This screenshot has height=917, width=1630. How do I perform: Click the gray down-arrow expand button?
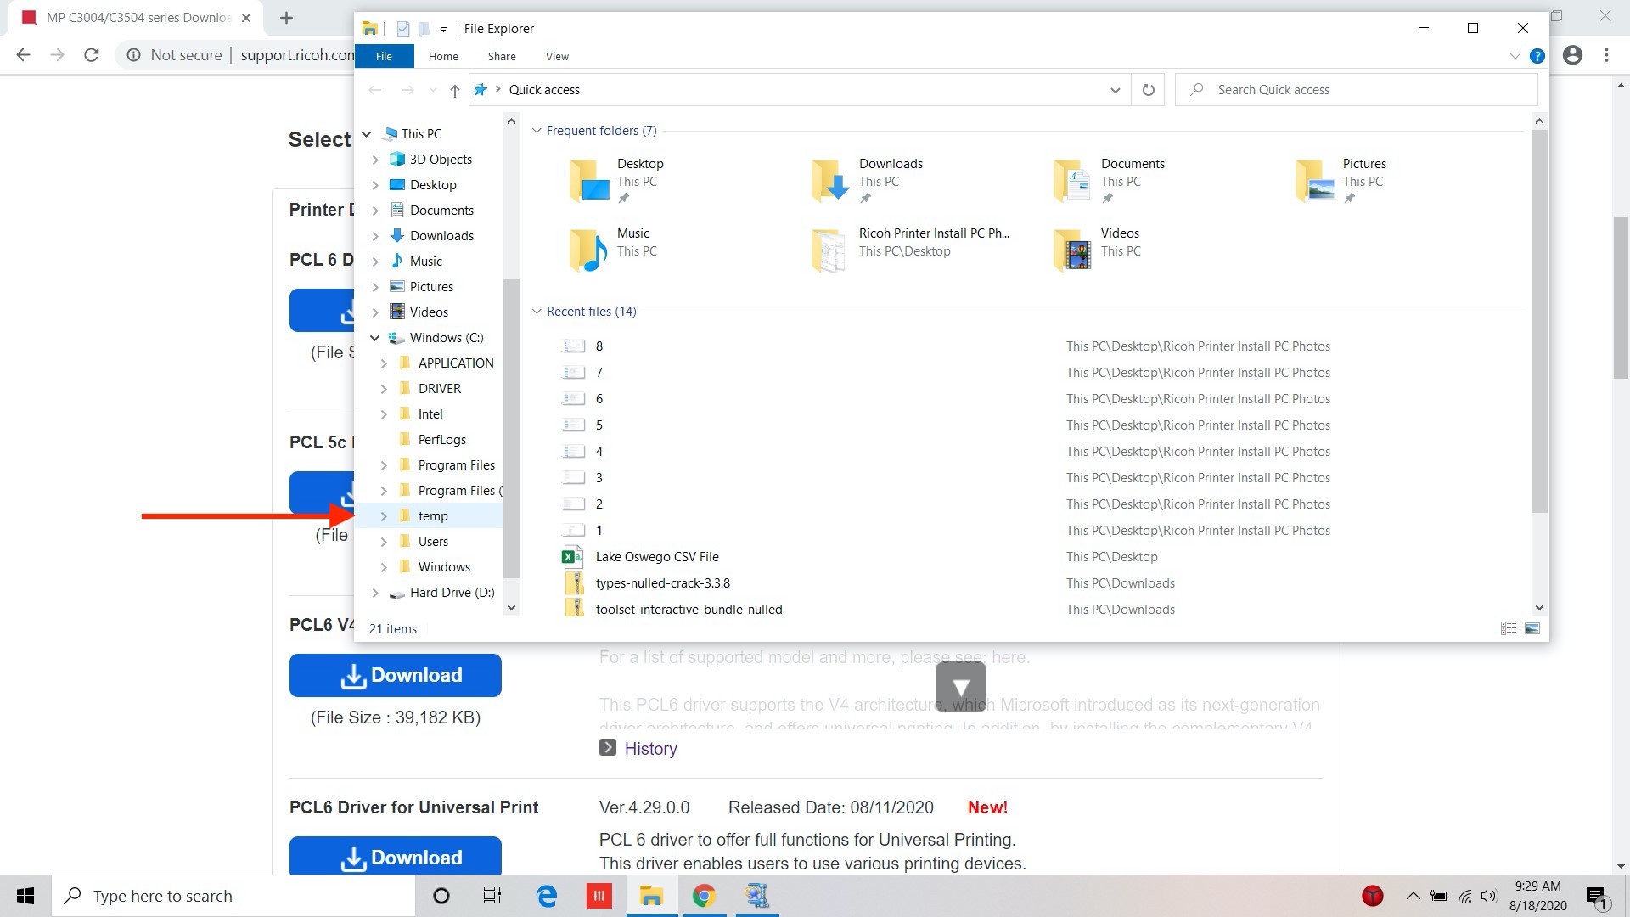pyautogui.click(x=961, y=687)
